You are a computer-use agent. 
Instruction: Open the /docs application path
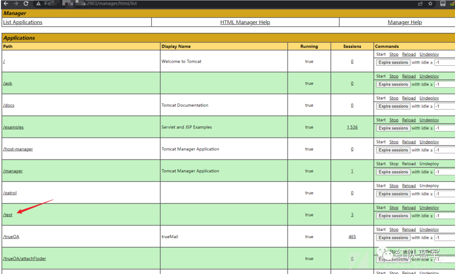9,105
